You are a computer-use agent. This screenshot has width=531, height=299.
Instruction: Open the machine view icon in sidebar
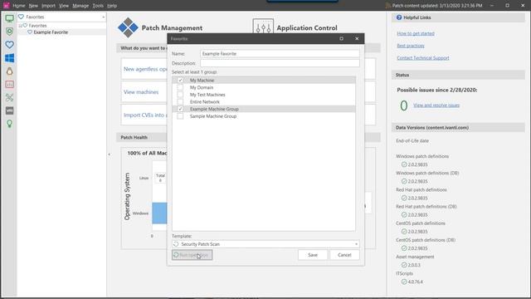(x=9, y=18)
